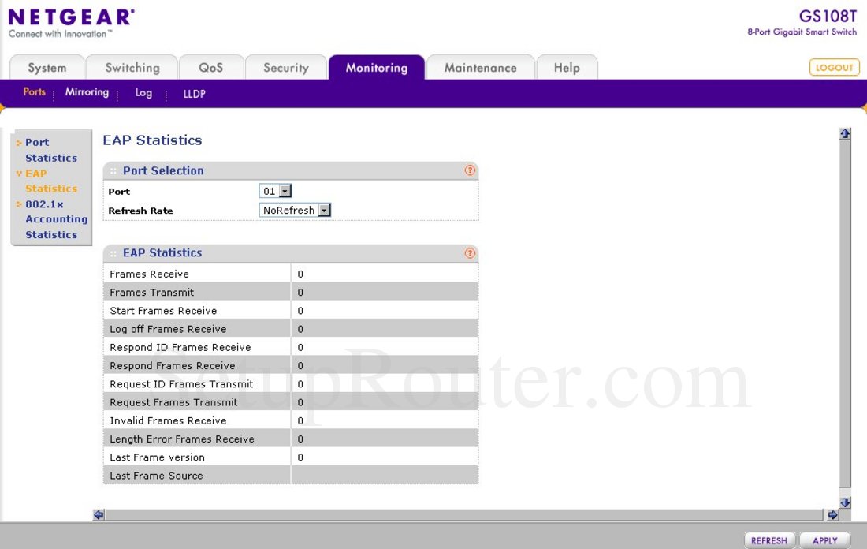Click the up scroll arrow icon
Screen dimensions: 867x549
844,133
